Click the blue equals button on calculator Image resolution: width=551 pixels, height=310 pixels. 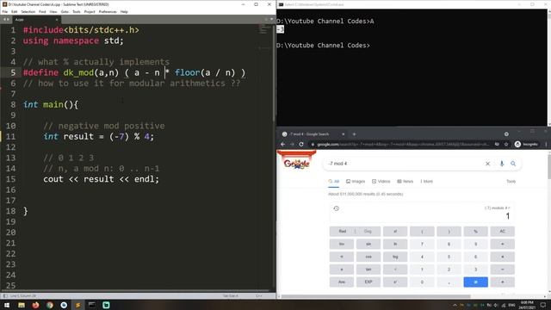[x=476, y=282]
